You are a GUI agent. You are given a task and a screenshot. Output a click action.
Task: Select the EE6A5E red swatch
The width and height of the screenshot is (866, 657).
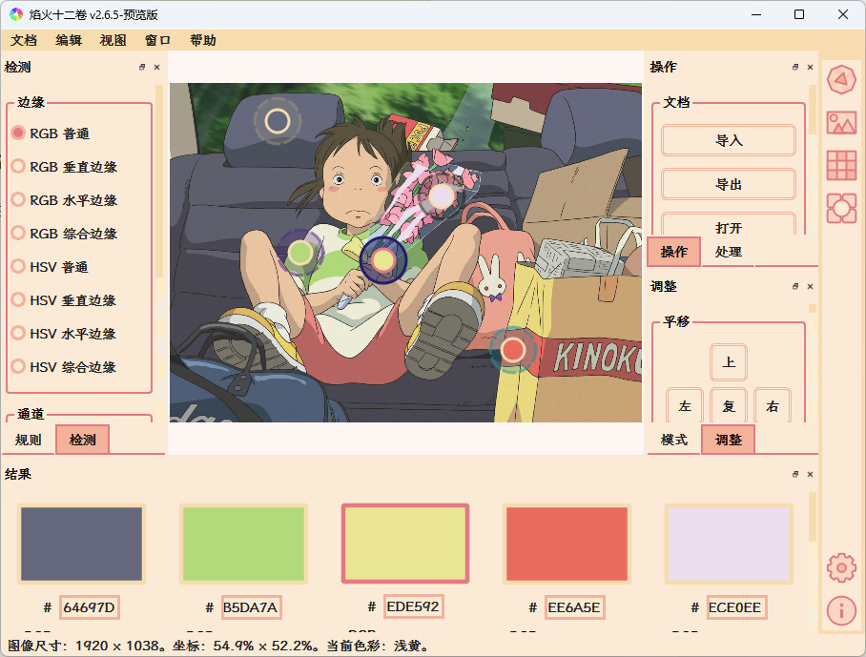(567, 544)
